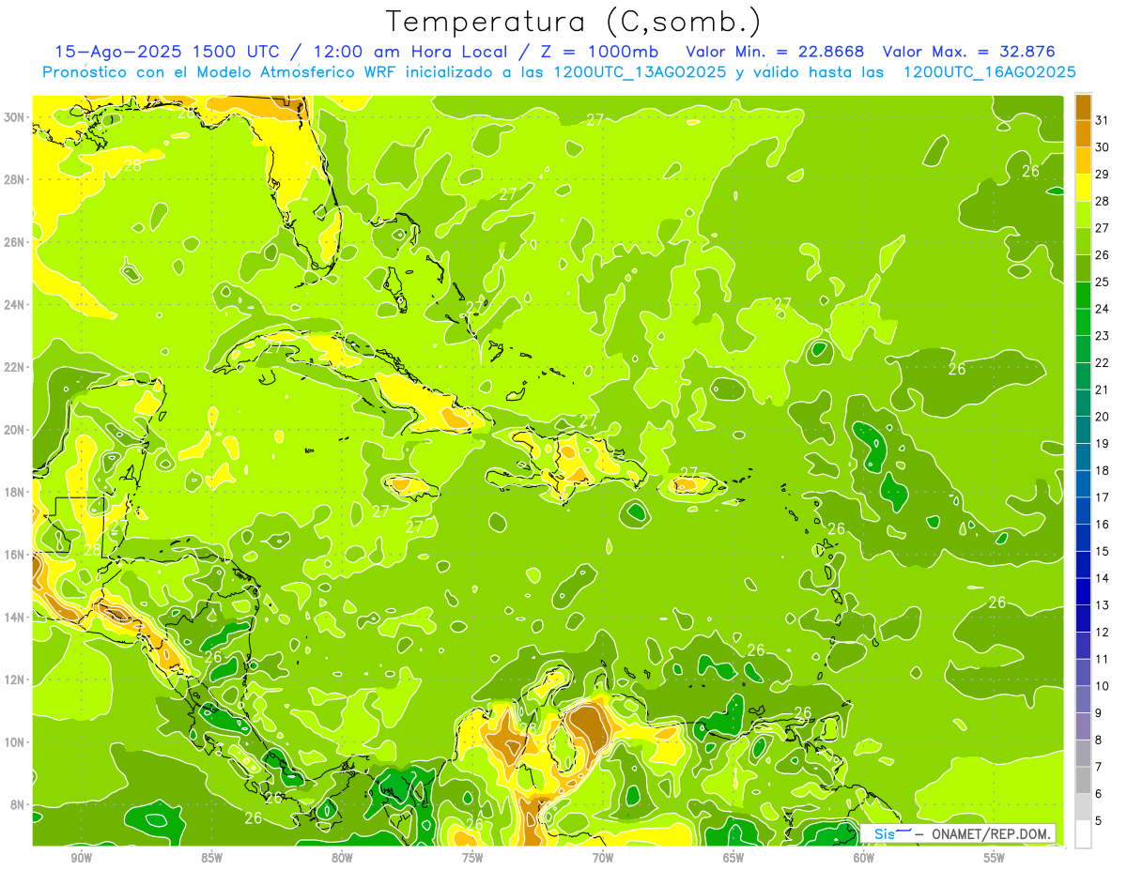Click the color scale value 25
Viewport: 1127px width, 870px height.
click(1103, 282)
